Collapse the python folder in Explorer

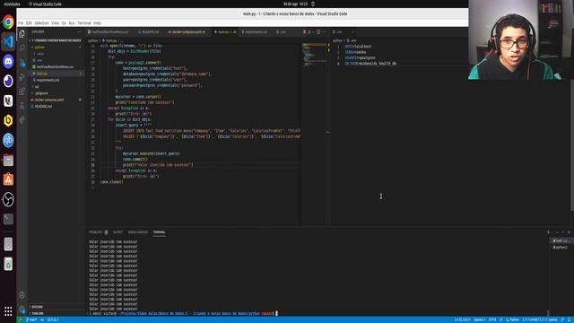point(56,47)
